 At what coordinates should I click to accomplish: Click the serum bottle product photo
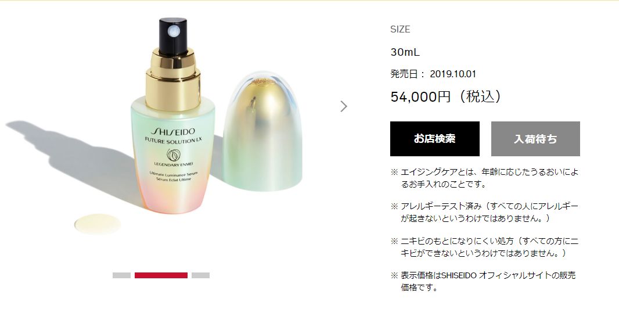pos(174,114)
